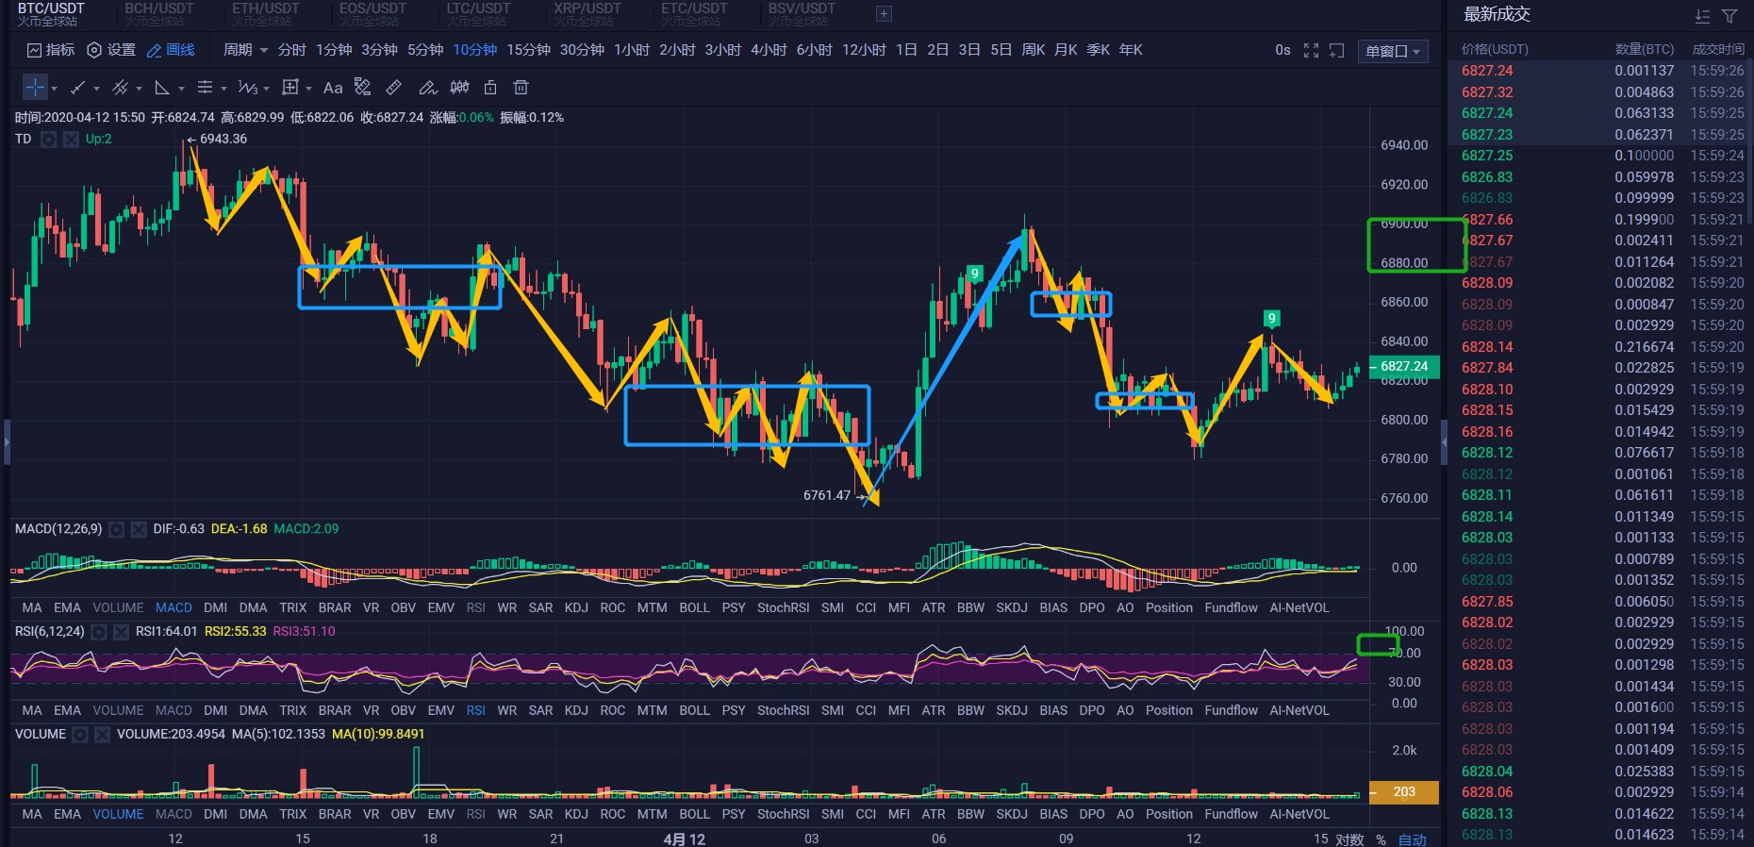The width and height of the screenshot is (1754, 847).
Task: Select the horizontal lines drawing tool
Action: (x=205, y=87)
